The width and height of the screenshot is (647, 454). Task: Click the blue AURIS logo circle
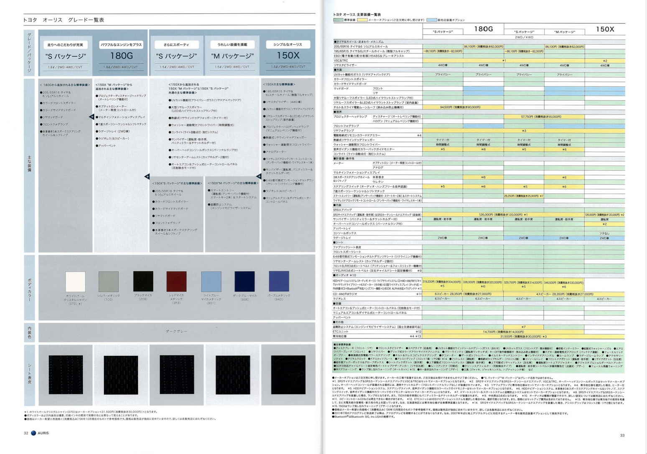(33, 433)
